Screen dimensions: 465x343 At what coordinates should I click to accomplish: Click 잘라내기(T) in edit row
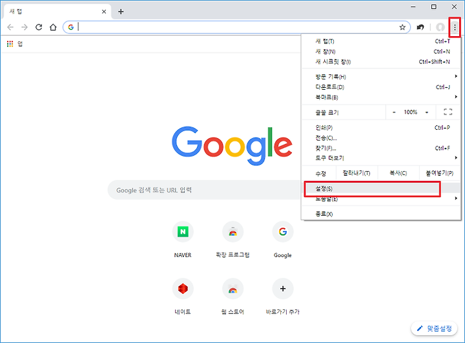click(356, 173)
